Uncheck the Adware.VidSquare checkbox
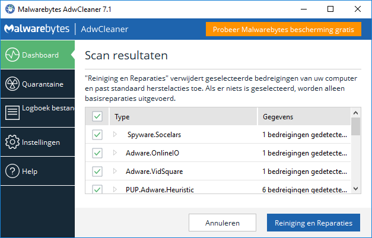The image size is (372, 238). coord(97,172)
